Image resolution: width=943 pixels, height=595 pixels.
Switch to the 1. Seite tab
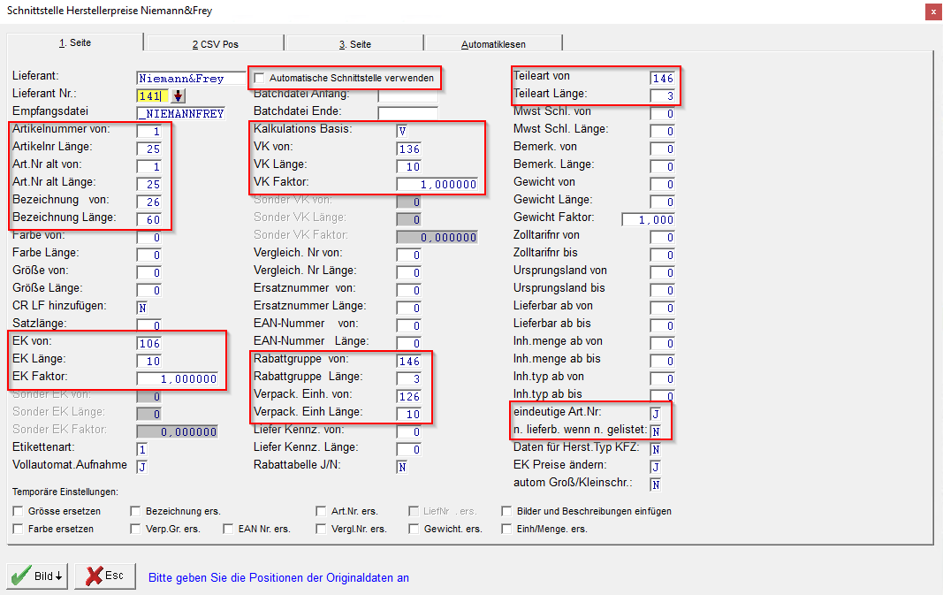pos(75,42)
